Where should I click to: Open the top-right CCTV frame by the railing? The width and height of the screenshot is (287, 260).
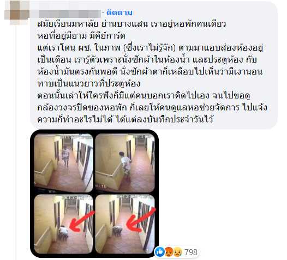tap(125, 163)
